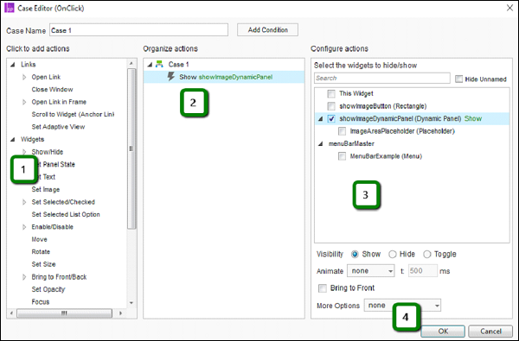The image size is (519, 341).
Task: Select the Toggle visibility radio button
Action: 427,254
